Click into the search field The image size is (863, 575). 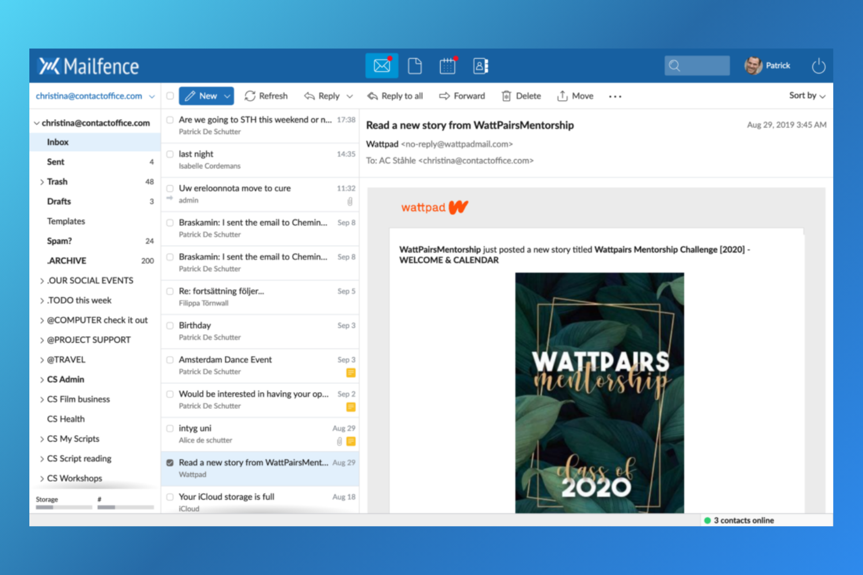pyautogui.click(x=697, y=66)
